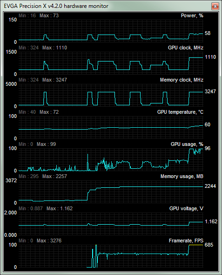
Task: Click the Power 'Min : 16' readout
Action: tap(27, 15)
